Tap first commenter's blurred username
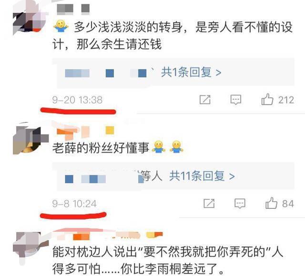The image size is (305, 276). [x=73, y=9]
